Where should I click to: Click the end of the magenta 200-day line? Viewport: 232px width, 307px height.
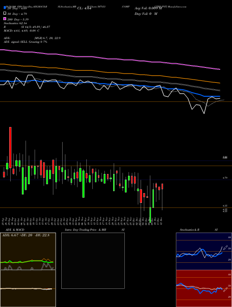pyautogui.click(x=219, y=69)
